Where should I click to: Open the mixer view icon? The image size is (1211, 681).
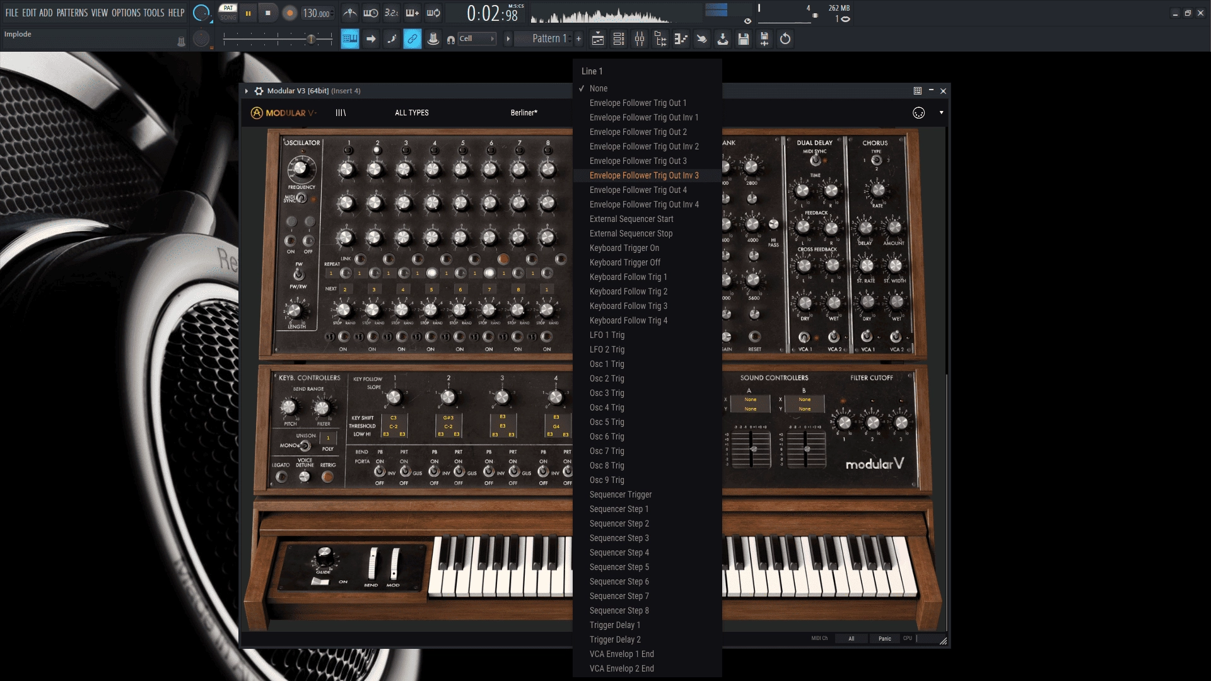640,39
